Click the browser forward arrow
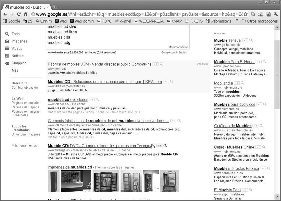Screen dimensions: 281x201 point(12,14)
